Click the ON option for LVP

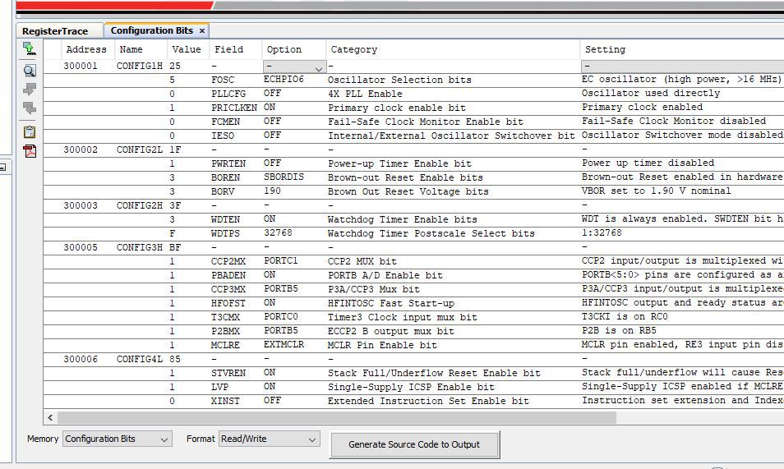(270, 387)
